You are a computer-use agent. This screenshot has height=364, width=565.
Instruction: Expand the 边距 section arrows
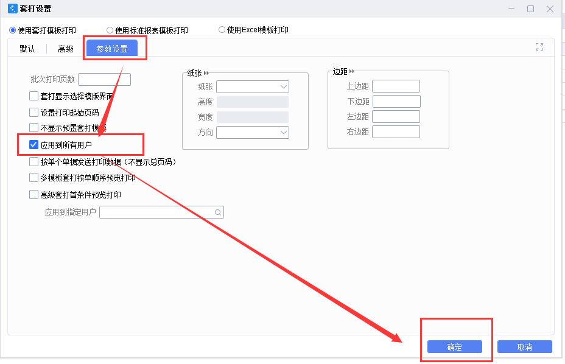click(352, 71)
